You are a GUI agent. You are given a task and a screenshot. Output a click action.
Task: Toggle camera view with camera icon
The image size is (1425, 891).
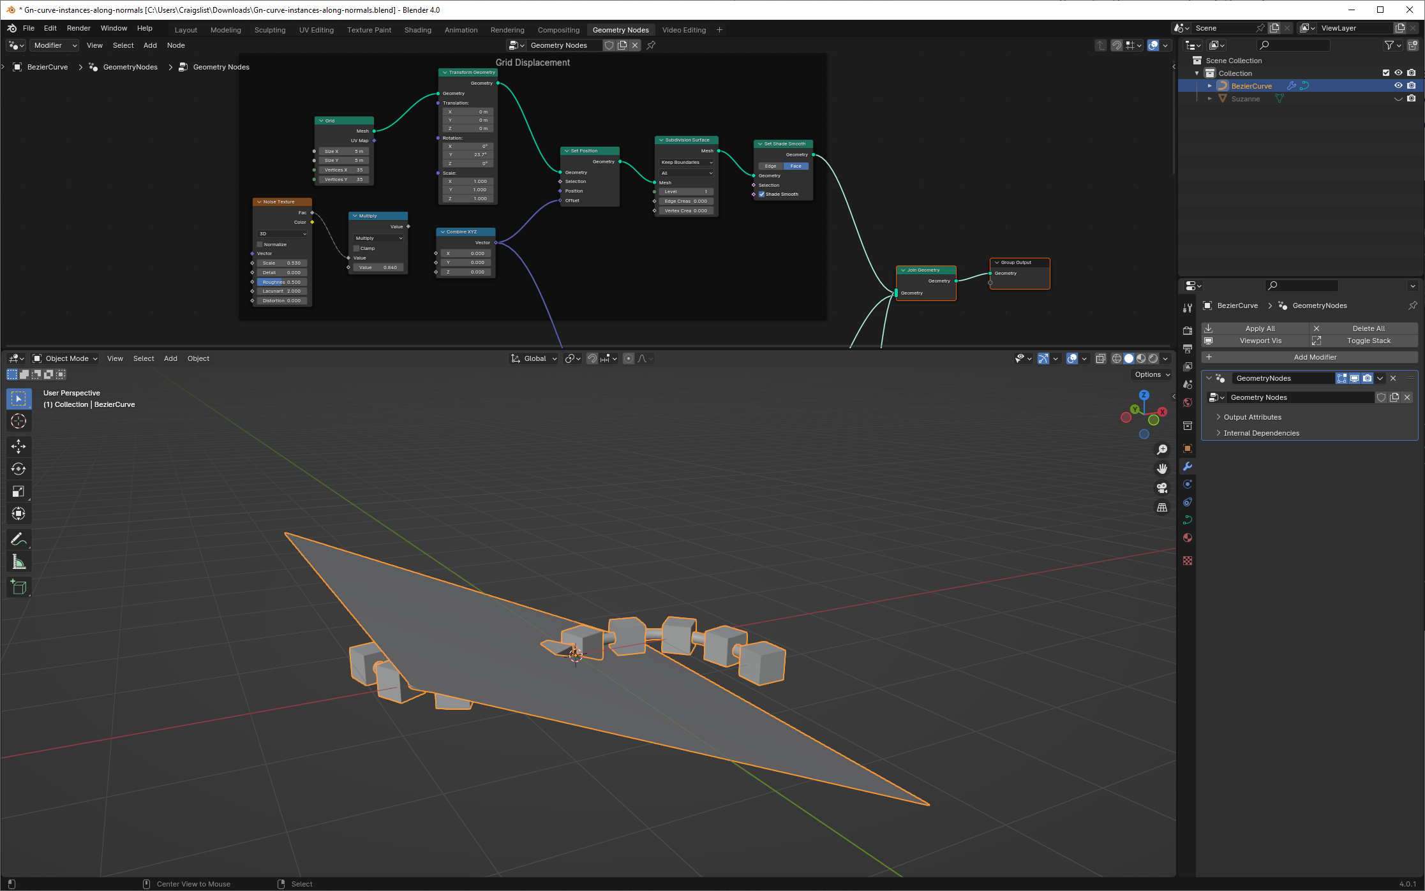[1162, 488]
